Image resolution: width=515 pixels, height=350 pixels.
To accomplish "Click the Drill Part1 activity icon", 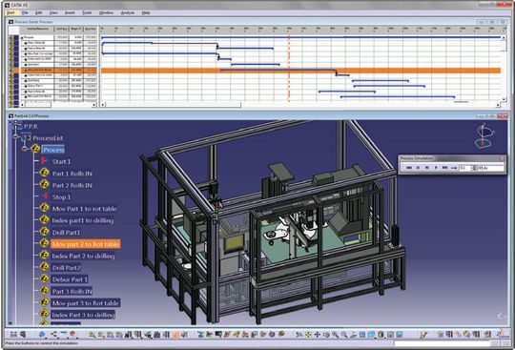I will tap(44, 232).
